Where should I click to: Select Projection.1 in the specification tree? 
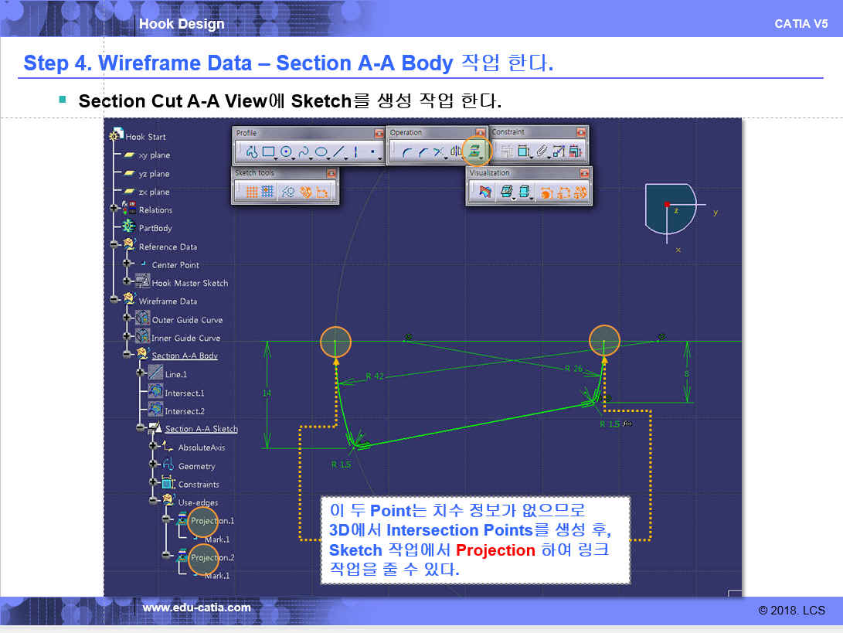click(212, 520)
